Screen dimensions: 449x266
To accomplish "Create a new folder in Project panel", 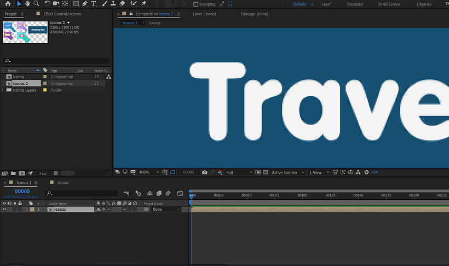I will coord(13,173).
